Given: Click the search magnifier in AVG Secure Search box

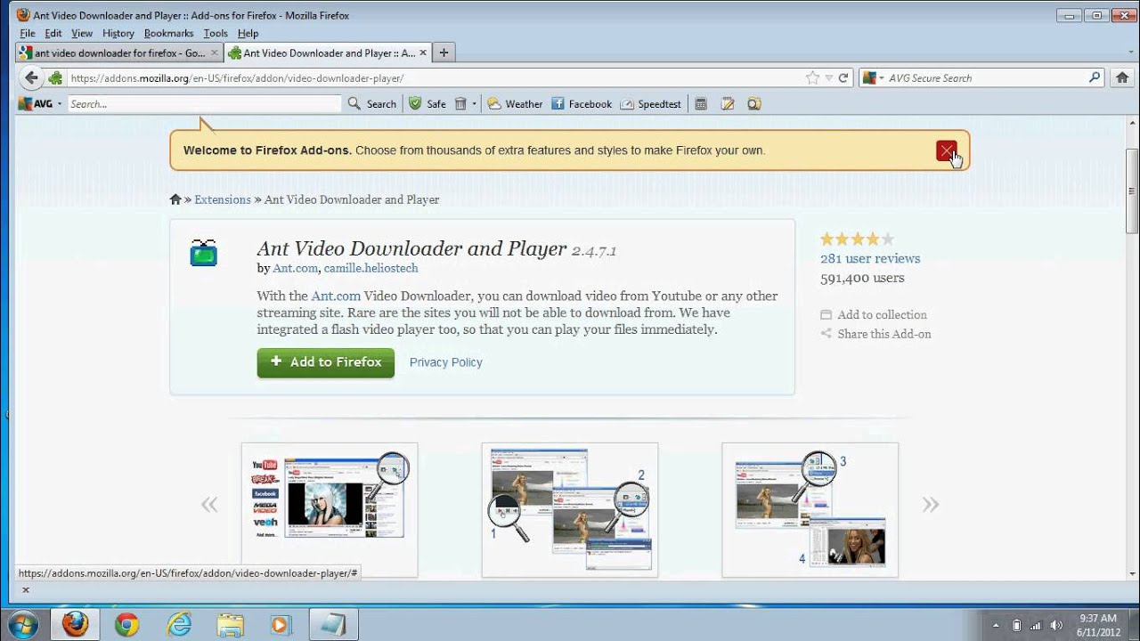Looking at the screenshot, I should coord(1095,77).
